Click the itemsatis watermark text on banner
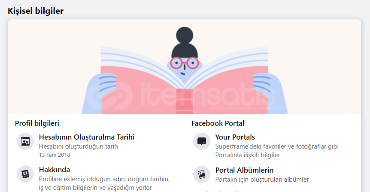Screen dimensions: 370x192 [x=208, y=94]
